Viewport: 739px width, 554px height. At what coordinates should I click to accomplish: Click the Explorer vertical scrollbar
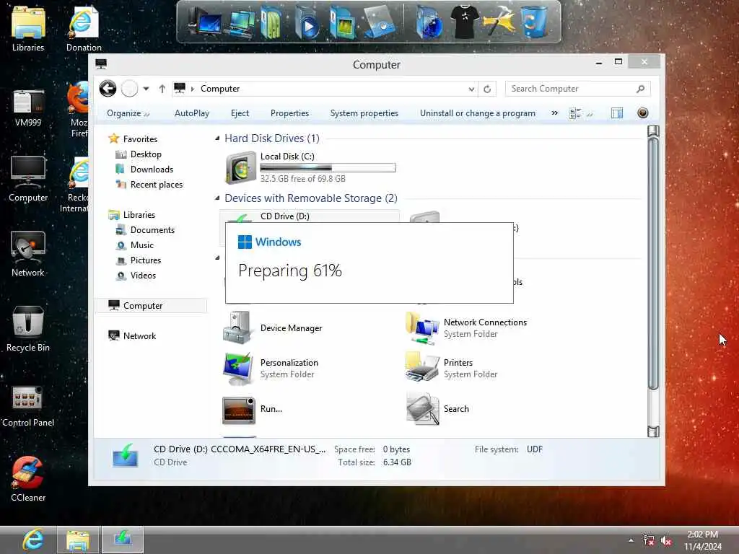653,282
